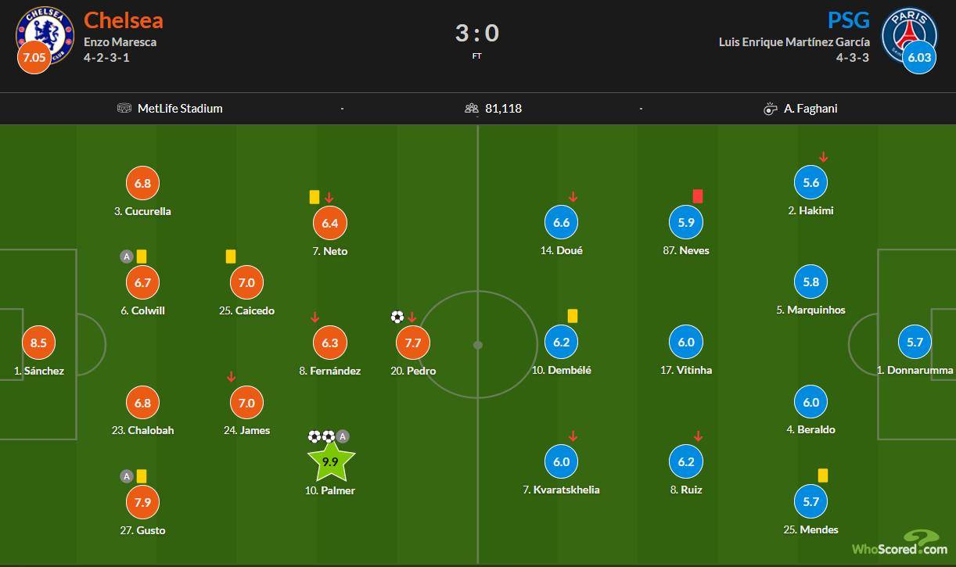The height and width of the screenshot is (567, 956).
Task: Click the referee whistle icon
Action: [x=770, y=109]
